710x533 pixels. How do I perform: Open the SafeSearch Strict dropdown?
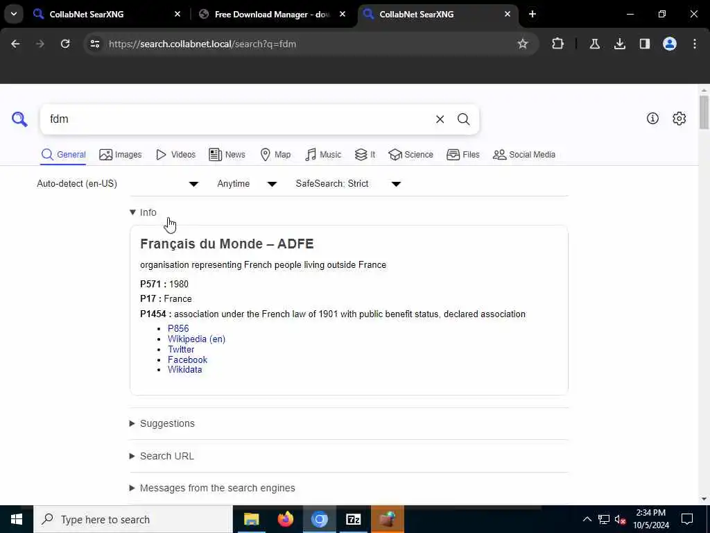click(348, 183)
